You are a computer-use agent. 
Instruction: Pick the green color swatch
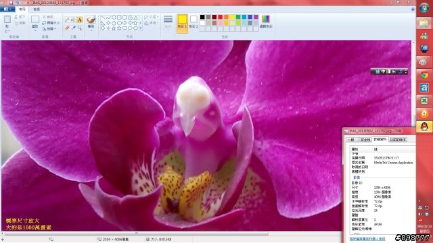238,17
